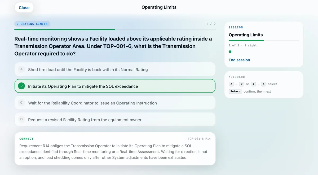Click the 4 key hint in Keyboard panel
318x175 pixels.
coord(263,84)
